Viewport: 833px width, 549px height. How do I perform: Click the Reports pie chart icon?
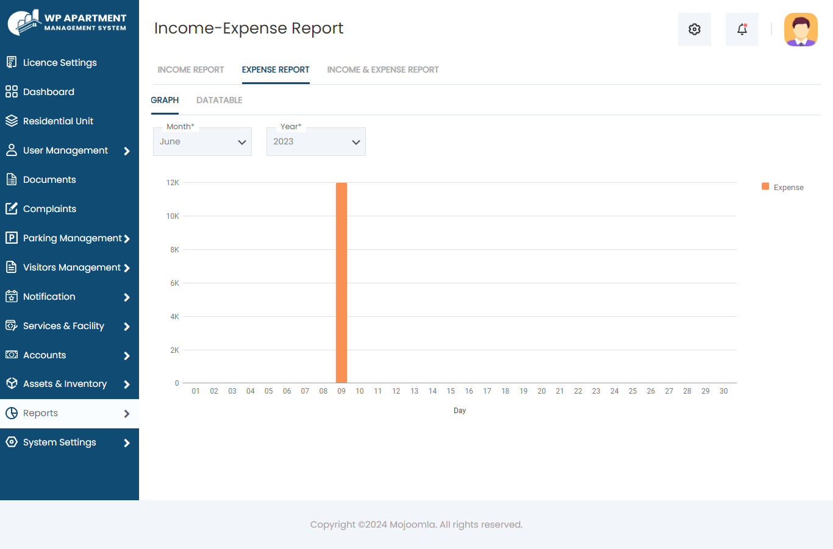(x=11, y=413)
